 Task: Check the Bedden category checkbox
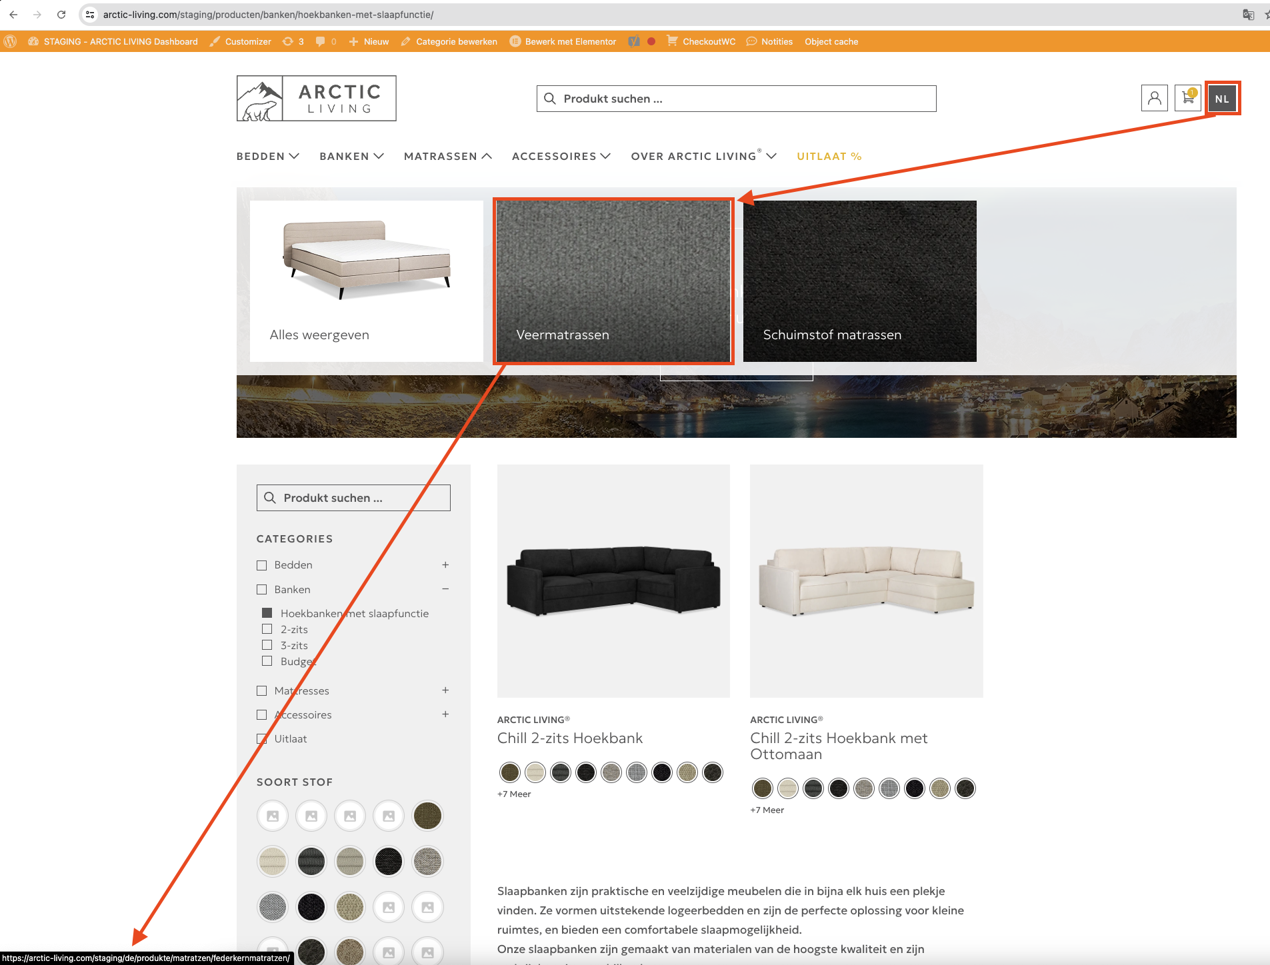point(262,565)
